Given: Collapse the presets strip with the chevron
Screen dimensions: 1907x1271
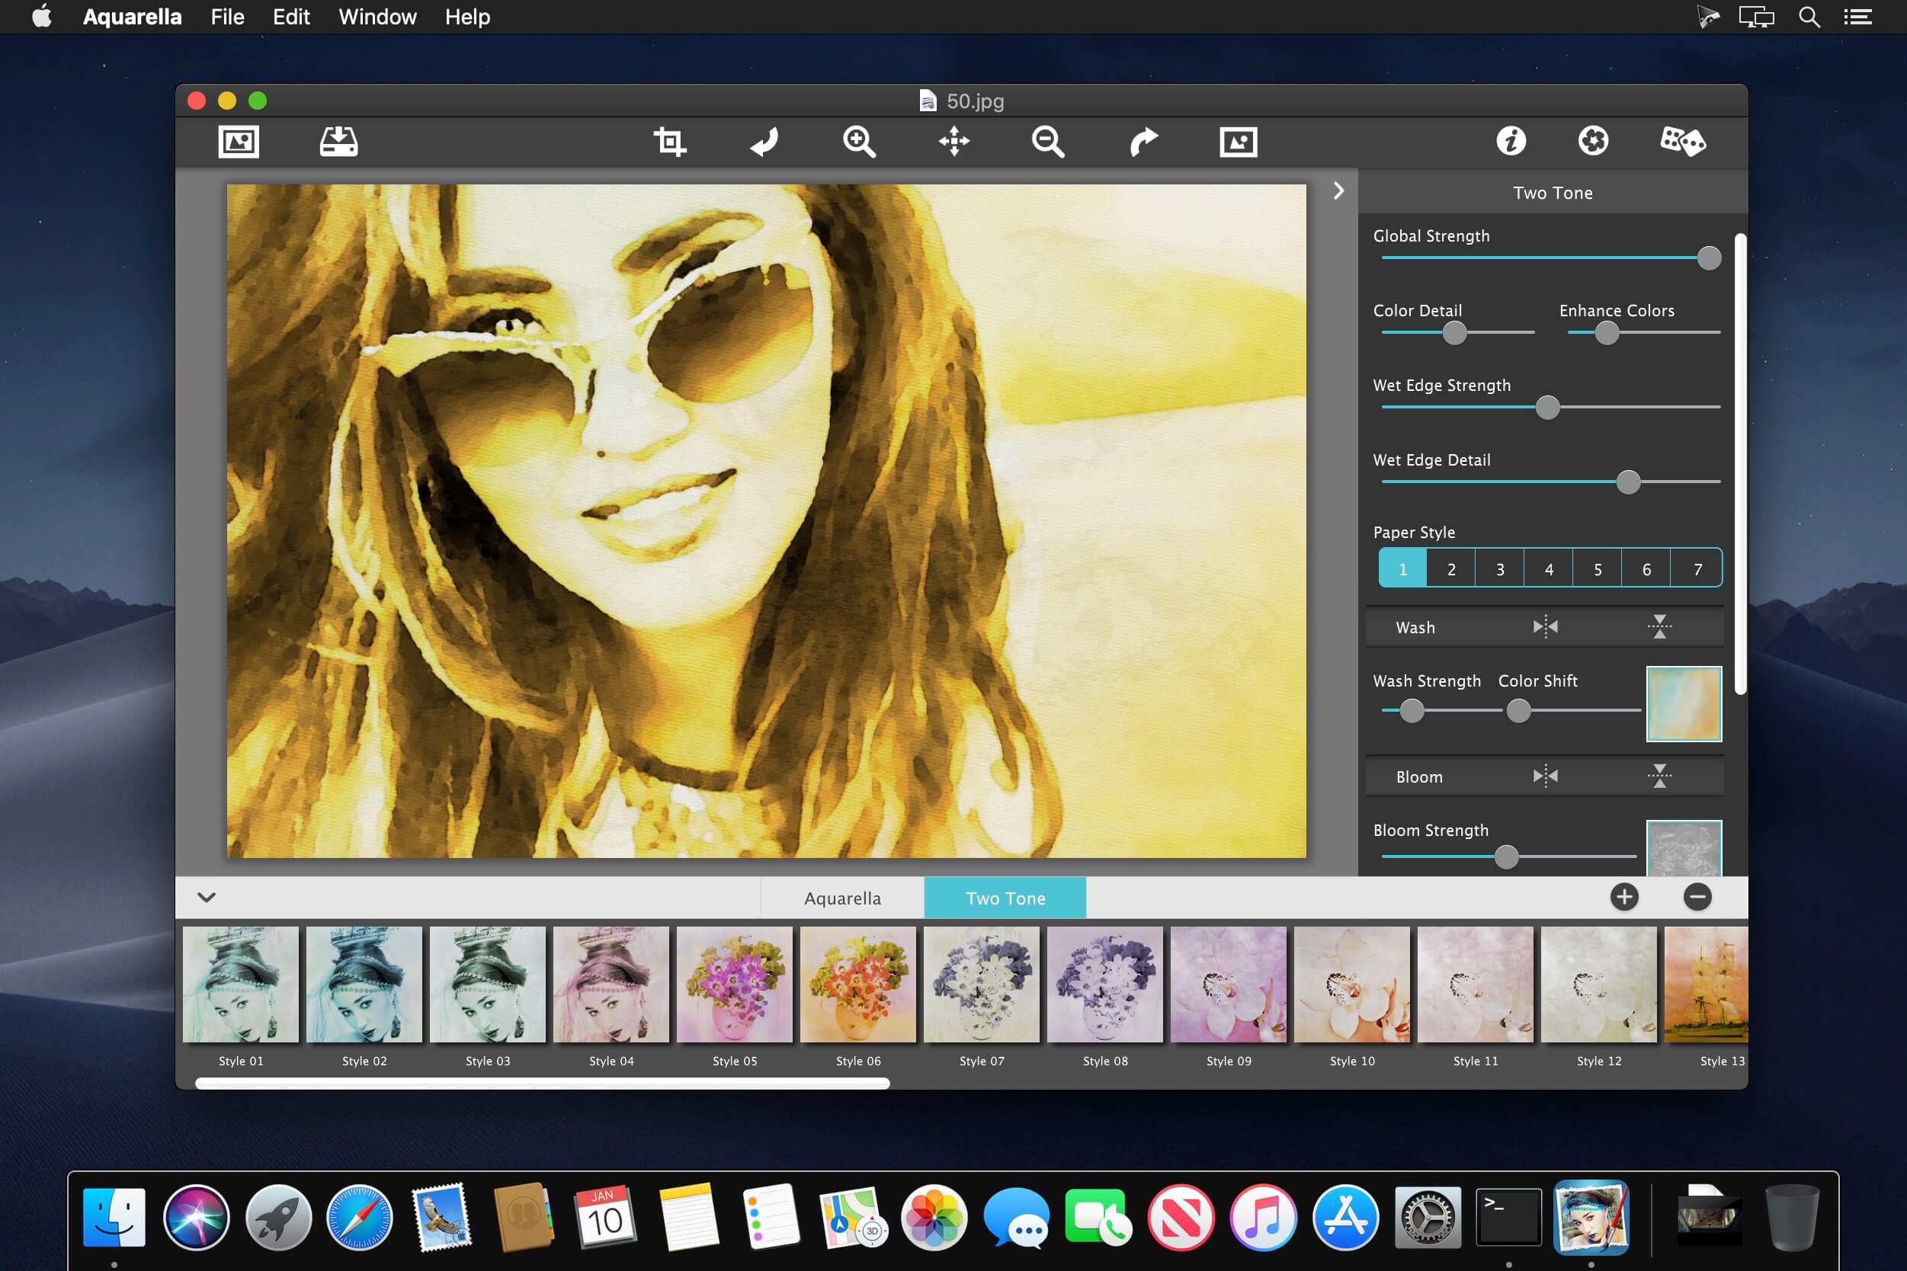Looking at the screenshot, I should pos(207,898).
